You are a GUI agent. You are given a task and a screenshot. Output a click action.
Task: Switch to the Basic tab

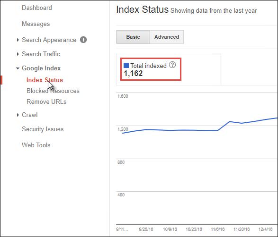133,37
